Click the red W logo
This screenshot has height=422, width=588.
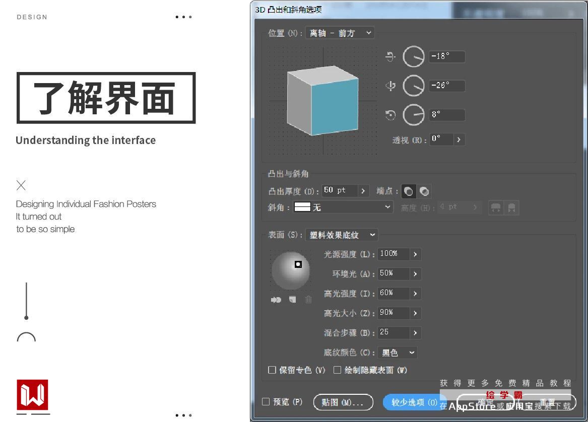pyautogui.click(x=33, y=395)
